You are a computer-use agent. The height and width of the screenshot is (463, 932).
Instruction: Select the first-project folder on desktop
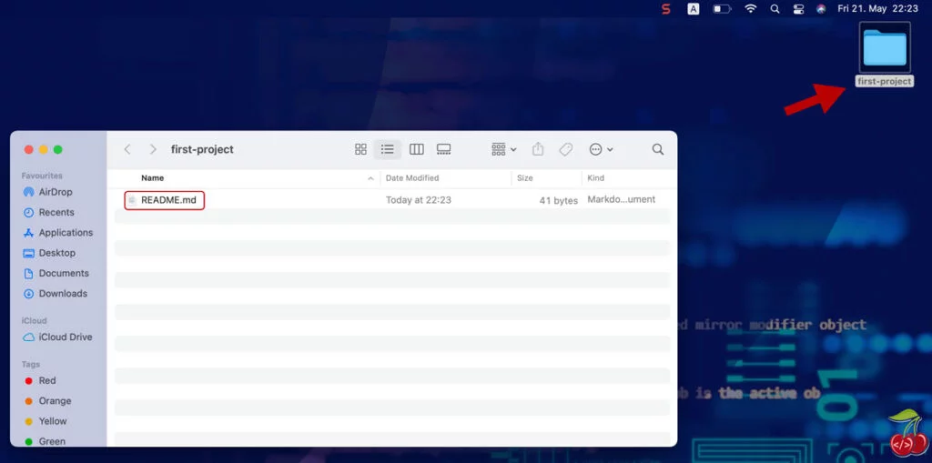click(885, 55)
